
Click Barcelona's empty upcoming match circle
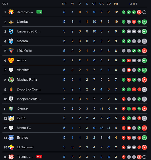[144, 12]
